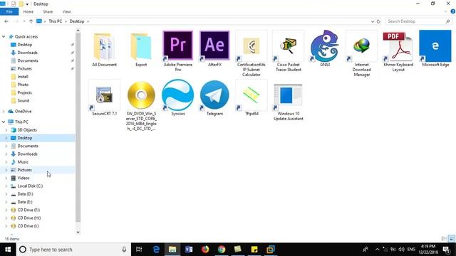The width and height of the screenshot is (456, 256).
Task: Click the taskbar search box
Action: [x=73, y=250]
